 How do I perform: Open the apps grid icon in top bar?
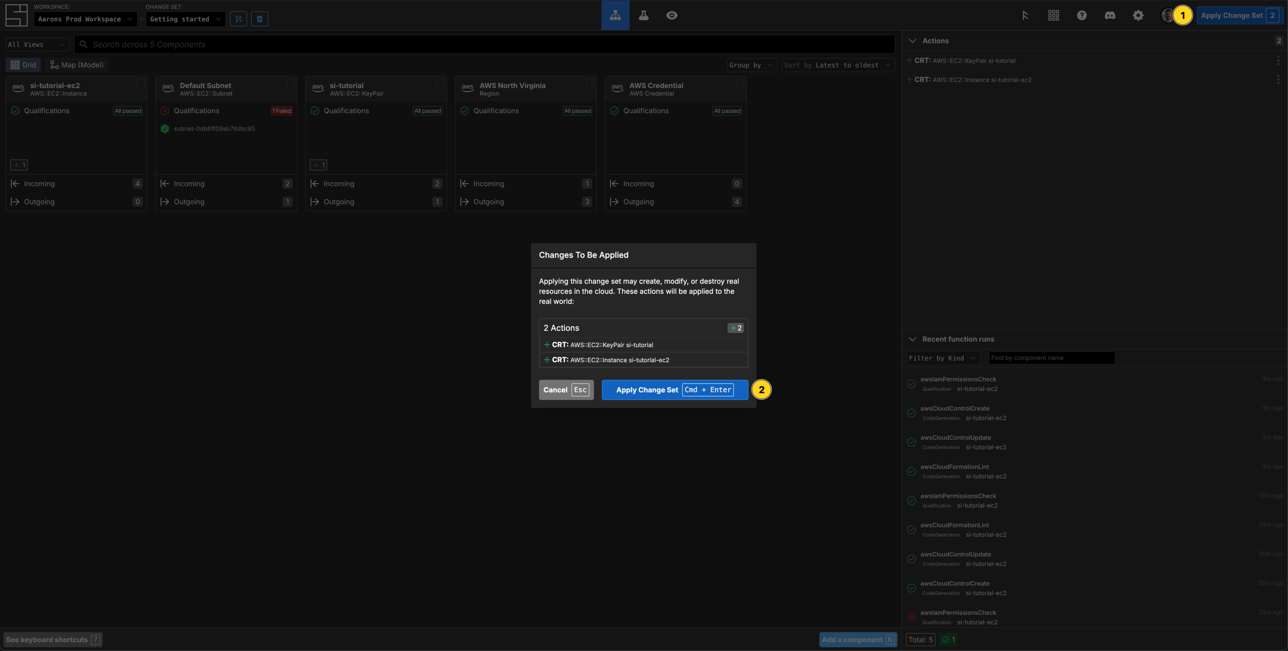point(1053,15)
